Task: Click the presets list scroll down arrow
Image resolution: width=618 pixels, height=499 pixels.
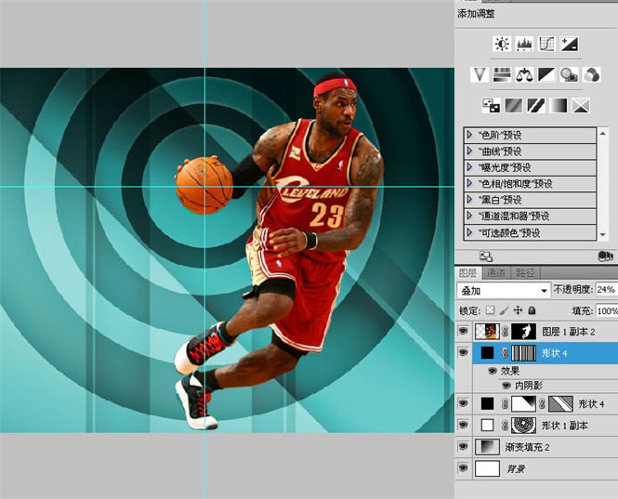Action: point(602,235)
